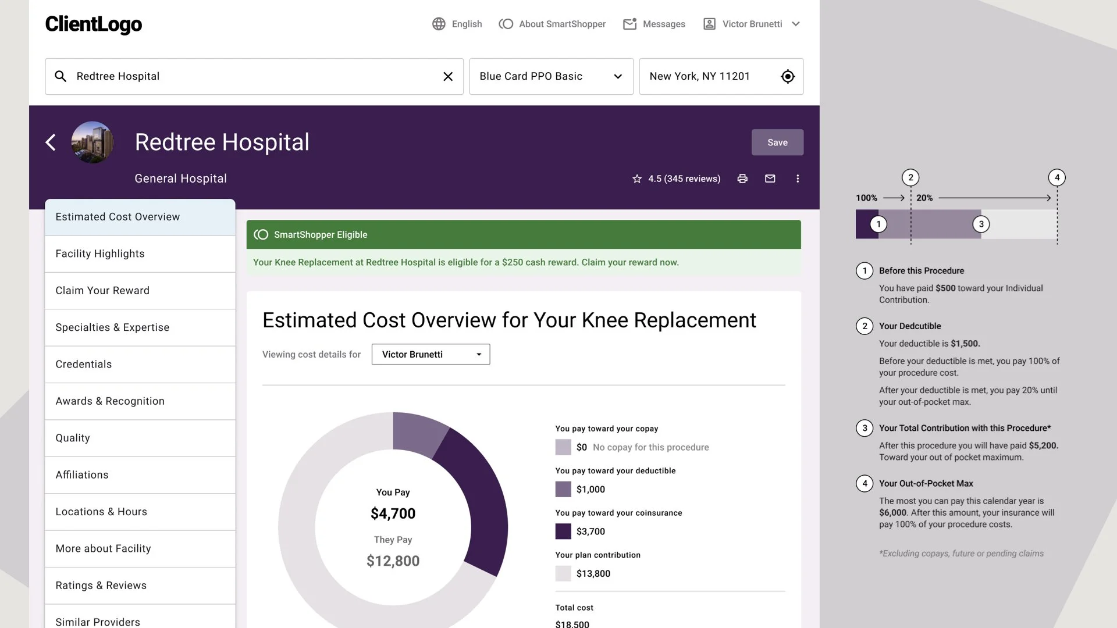Clear the Redtree Hospital search text
Screen dimensions: 1117x628
pyautogui.click(x=448, y=77)
